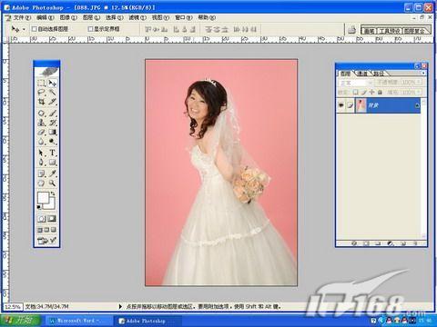Image resolution: width=437 pixels, height=327 pixels.
Task: Open the layer blend mode dropdown
Action: [x=355, y=83]
